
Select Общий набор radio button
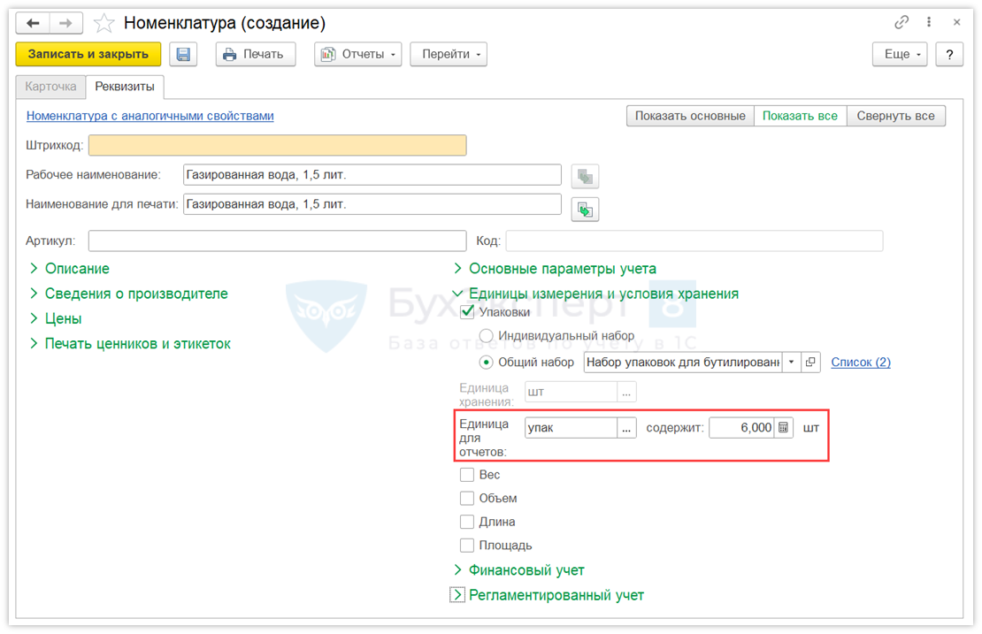(486, 362)
